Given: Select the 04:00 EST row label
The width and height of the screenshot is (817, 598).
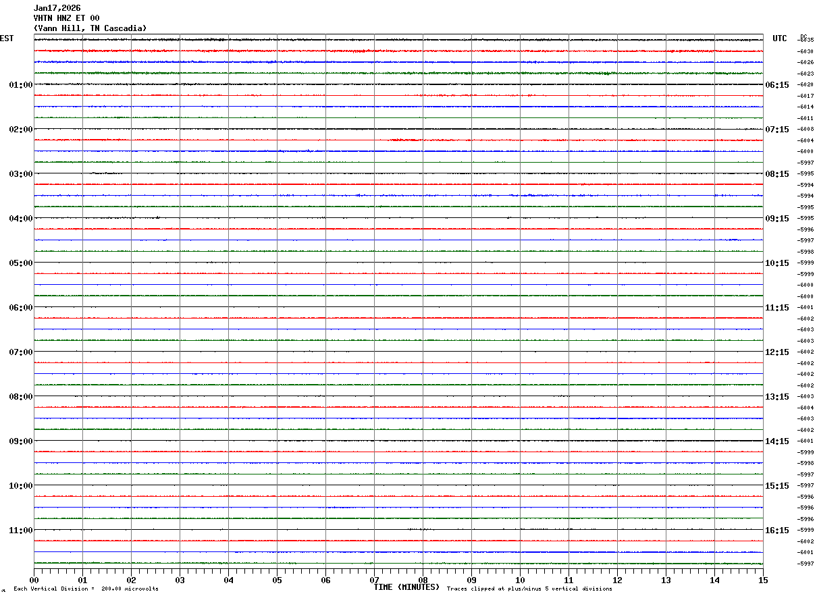Looking at the screenshot, I should tap(20, 218).
